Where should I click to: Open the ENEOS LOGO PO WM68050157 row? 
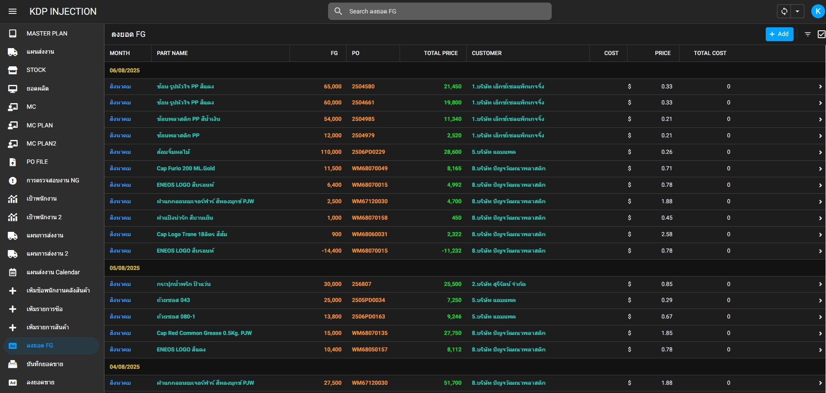(x=465, y=350)
